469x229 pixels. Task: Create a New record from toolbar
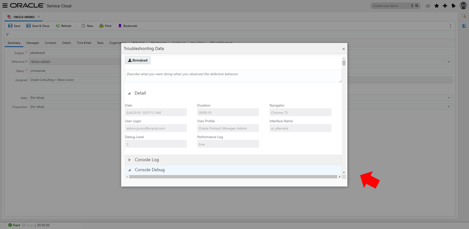(x=87, y=26)
